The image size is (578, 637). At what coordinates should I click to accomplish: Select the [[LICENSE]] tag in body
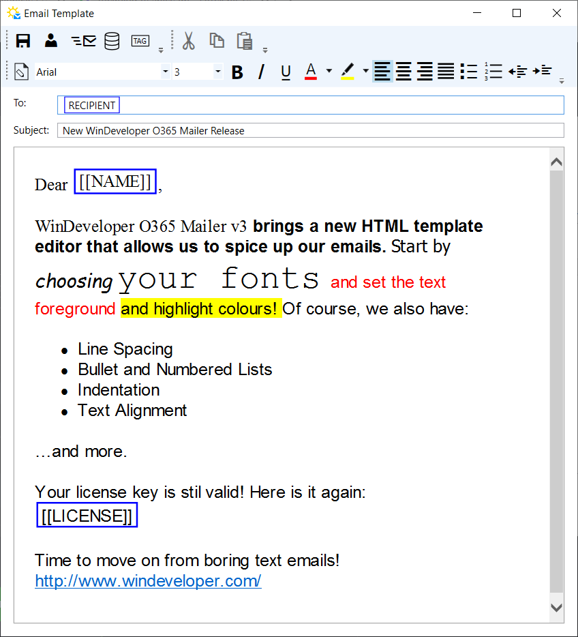coord(87,515)
